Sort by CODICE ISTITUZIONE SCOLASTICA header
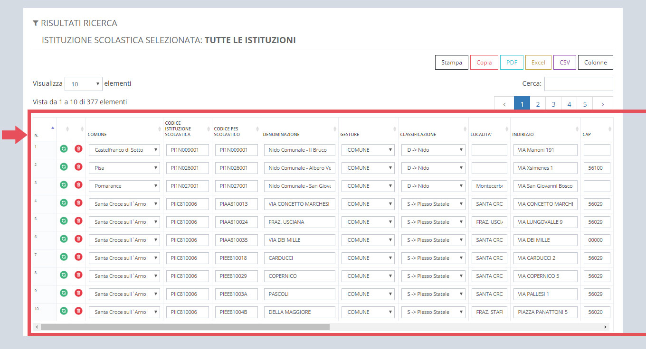Viewport: 646px width, 349px height. pos(188,129)
